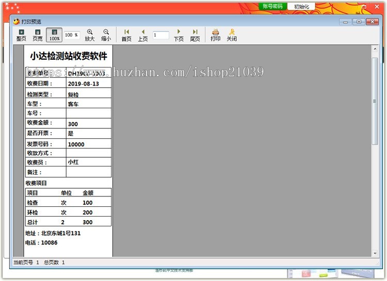The width and height of the screenshot is (387, 281).
Task: Open 账号密码 tab in main window
Action: coord(273,6)
